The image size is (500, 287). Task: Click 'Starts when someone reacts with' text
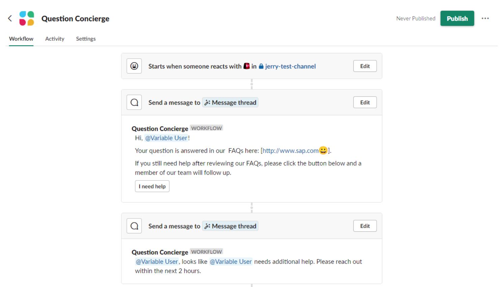tap(195, 66)
